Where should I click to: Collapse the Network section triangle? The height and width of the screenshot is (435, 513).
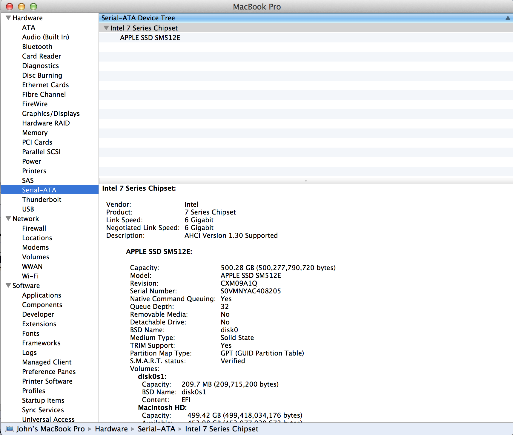[8, 219]
